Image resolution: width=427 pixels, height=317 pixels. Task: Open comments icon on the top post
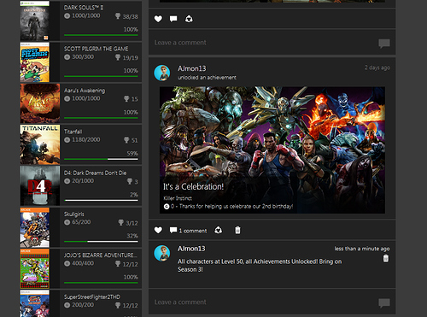173,19
